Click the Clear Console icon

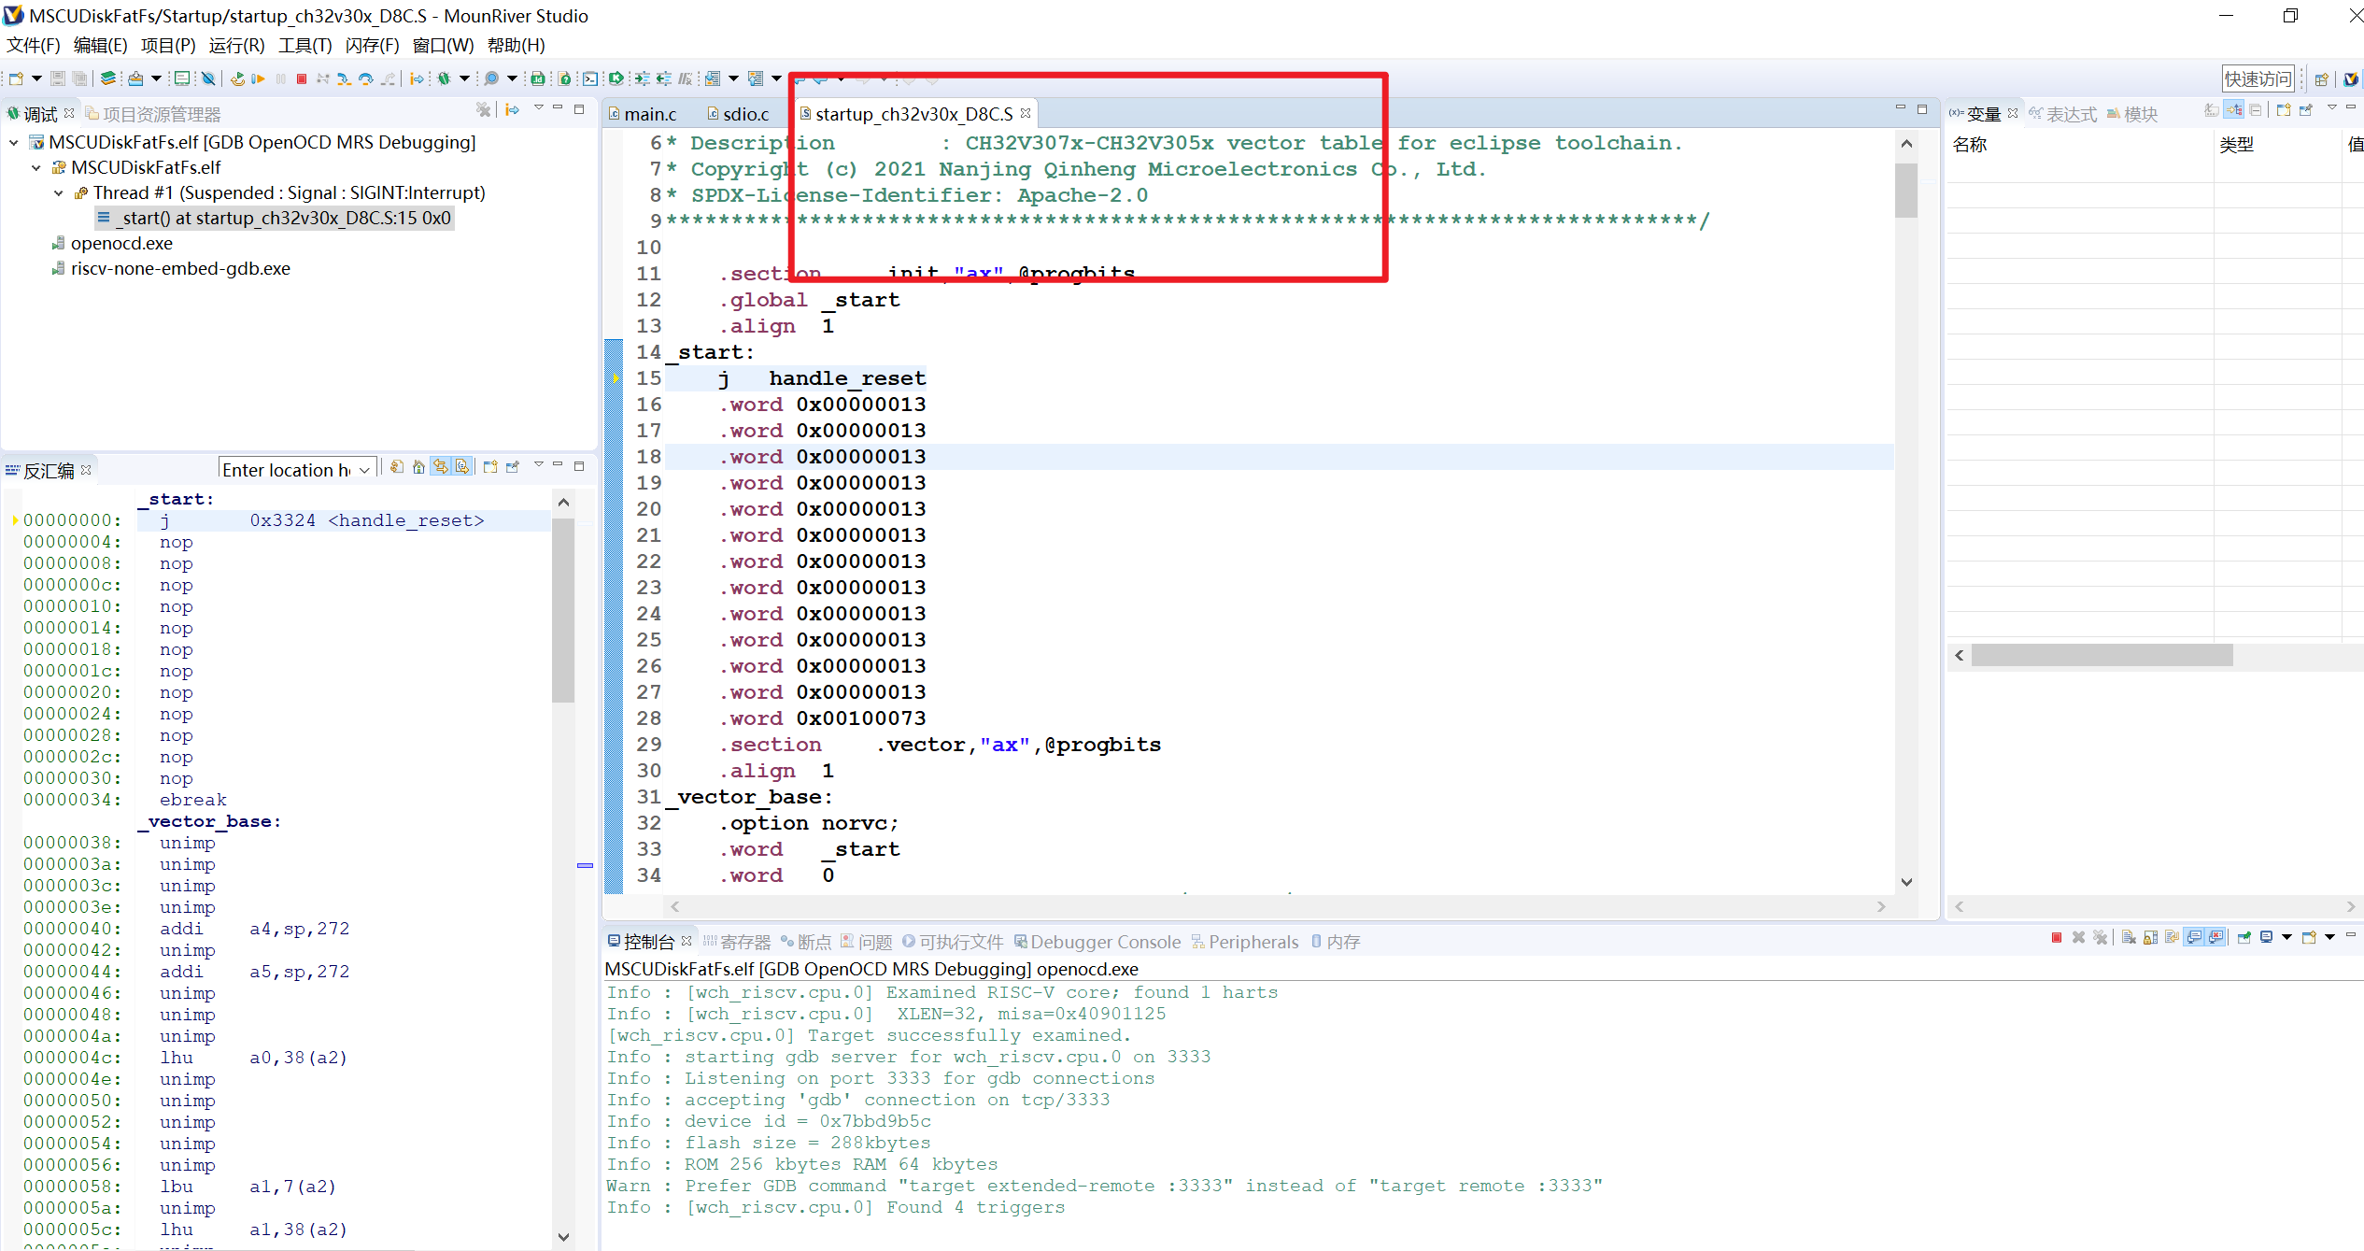pos(2129,937)
